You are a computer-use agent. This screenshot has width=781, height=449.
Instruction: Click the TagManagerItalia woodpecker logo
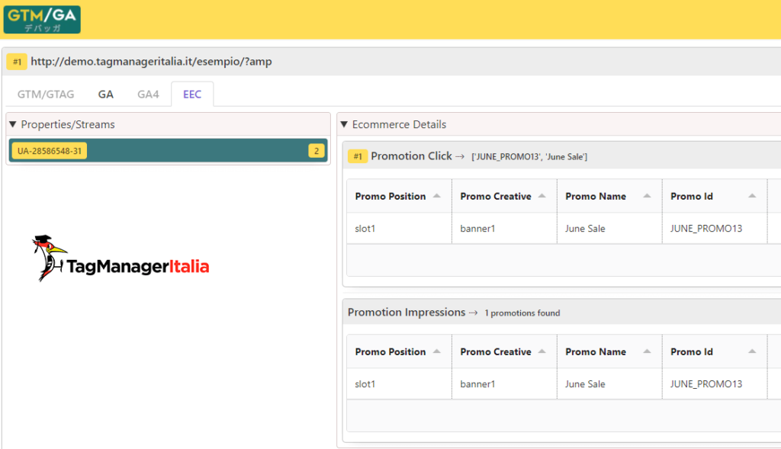(121, 259)
